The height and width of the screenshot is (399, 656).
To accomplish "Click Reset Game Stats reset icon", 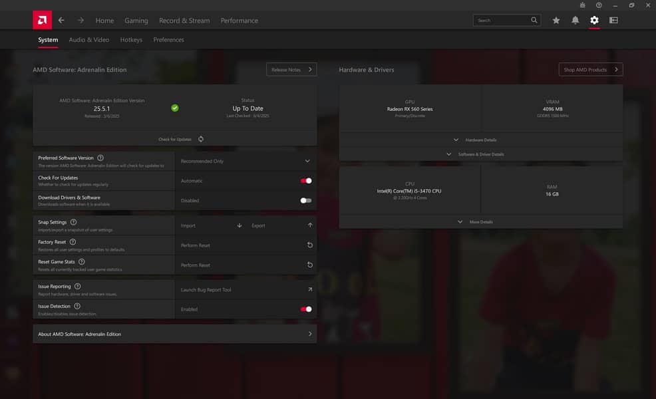I will (x=310, y=265).
